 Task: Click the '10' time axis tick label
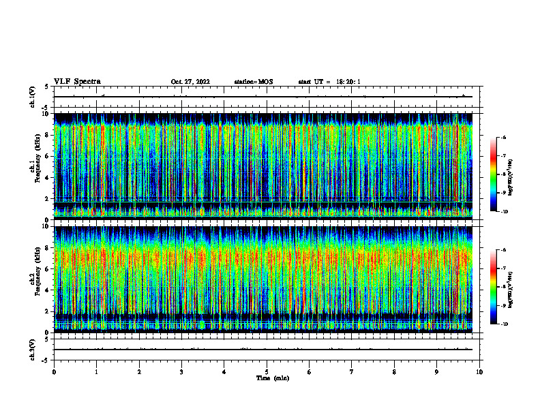[479, 372]
